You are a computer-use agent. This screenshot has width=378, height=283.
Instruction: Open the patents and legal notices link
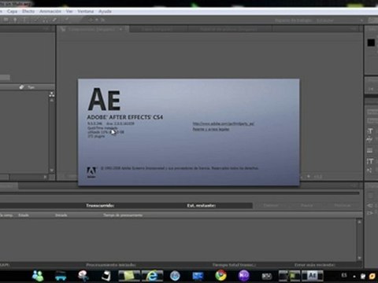(x=211, y=129)
